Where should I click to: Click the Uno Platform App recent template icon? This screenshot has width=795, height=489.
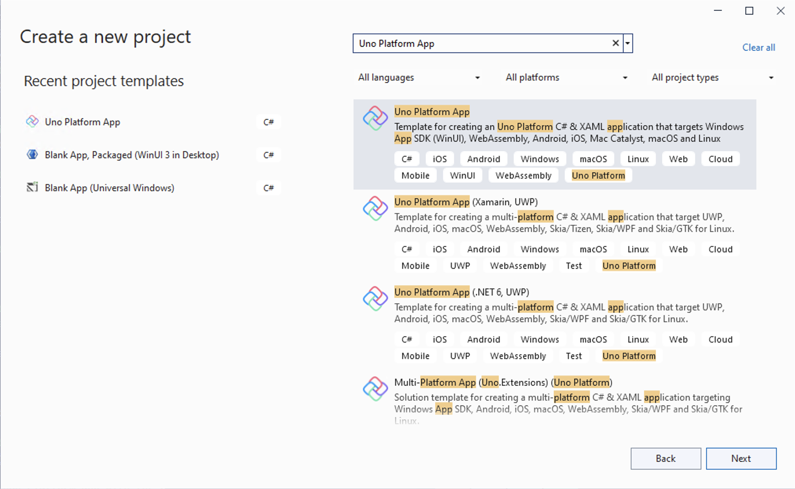click(32, 121)
